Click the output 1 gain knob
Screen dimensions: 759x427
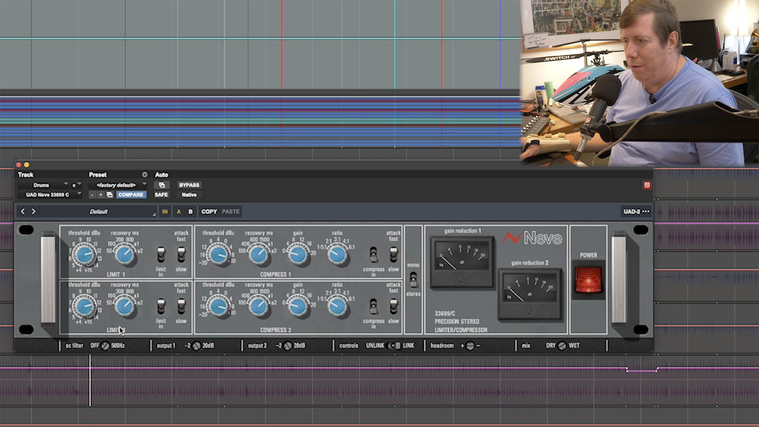(196, 346)
